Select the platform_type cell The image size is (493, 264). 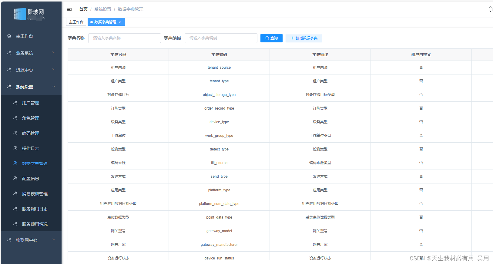click(219, 190)
